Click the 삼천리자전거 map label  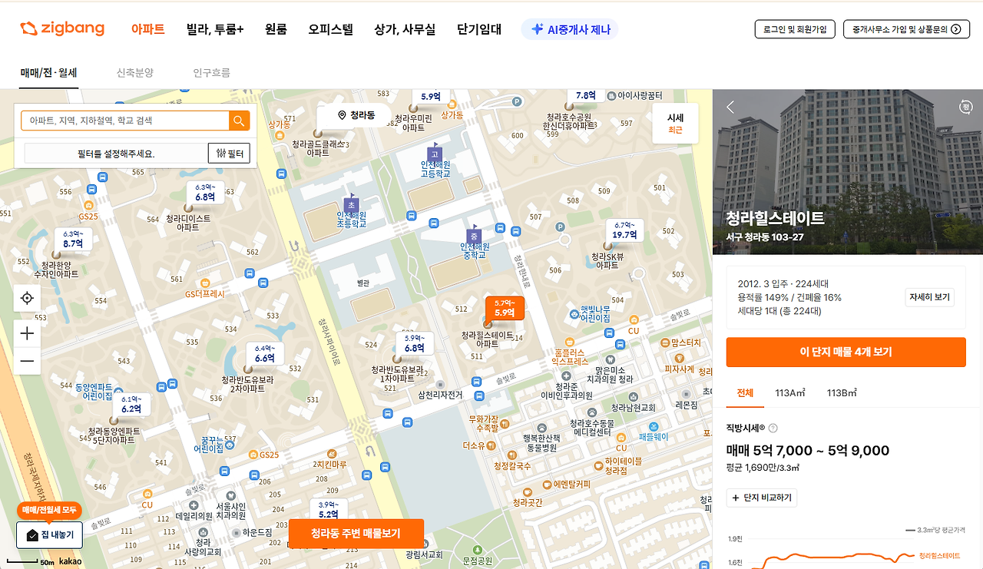tap(440, 395)
